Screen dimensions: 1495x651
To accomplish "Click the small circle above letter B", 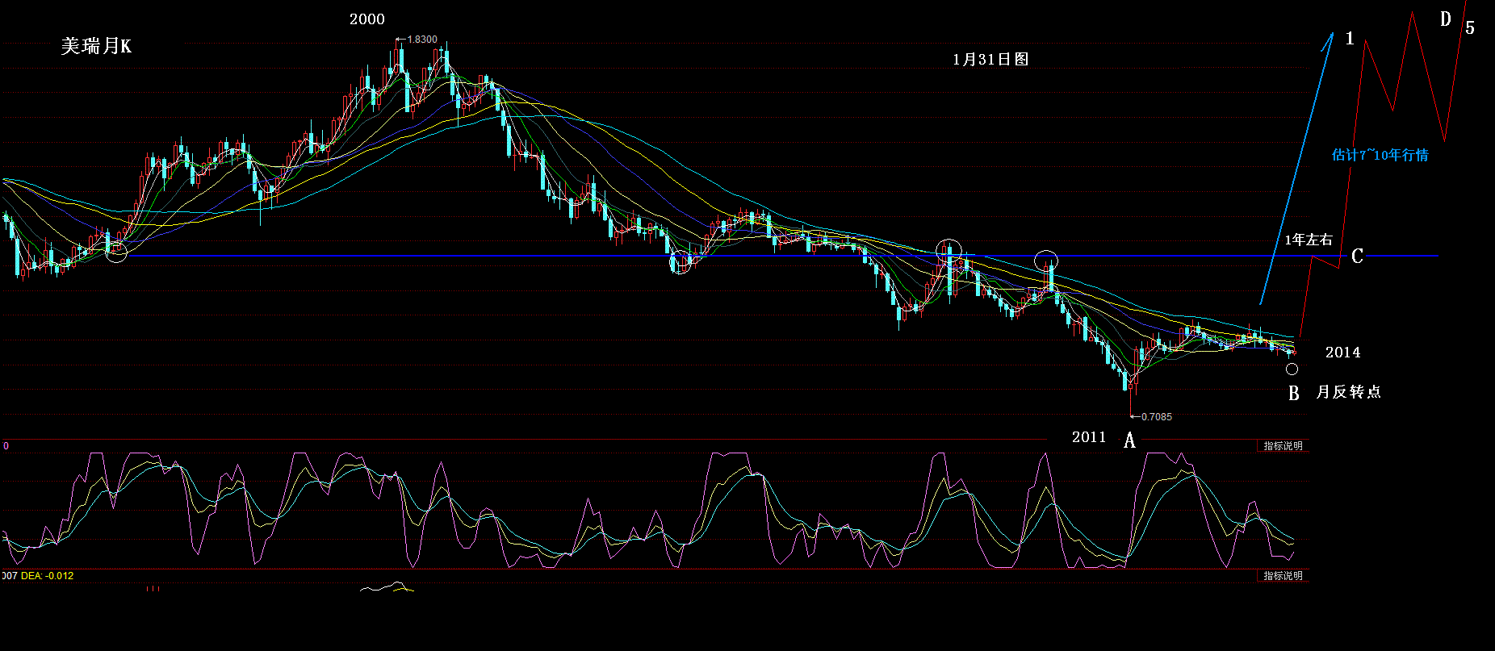I will click(1292, 369).
